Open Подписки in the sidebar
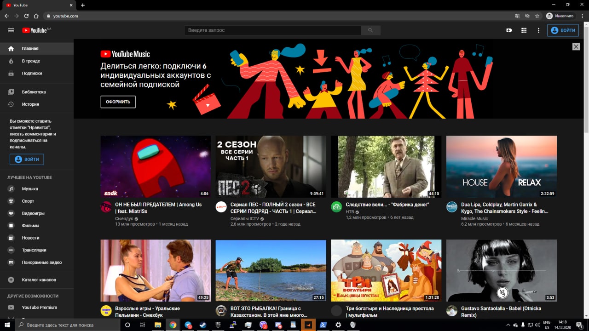This screenshot has height=331, width=589. point(37,73)
